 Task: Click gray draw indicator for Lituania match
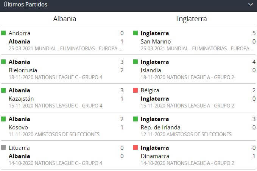click(3, 148)
